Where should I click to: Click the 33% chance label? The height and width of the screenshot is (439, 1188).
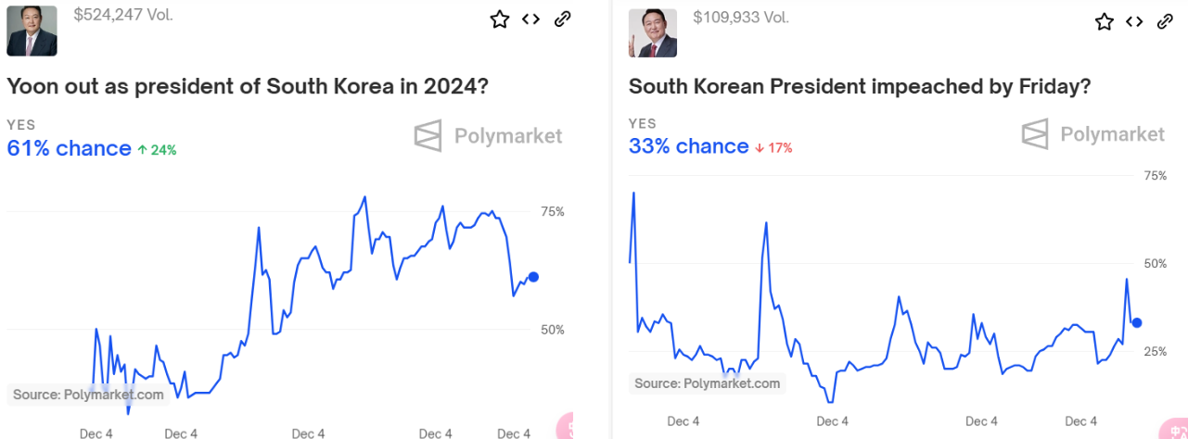tap(689, 146)
